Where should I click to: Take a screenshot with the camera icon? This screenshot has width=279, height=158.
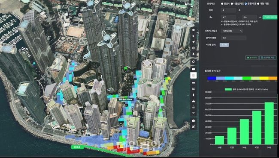(194, 121)
